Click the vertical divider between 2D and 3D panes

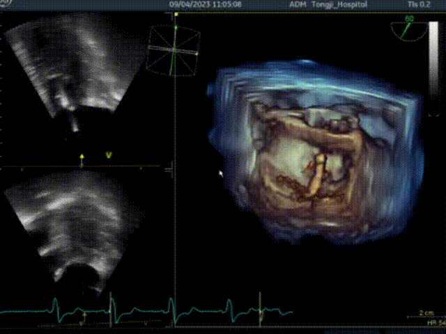pyautogui.click(x=174, y=209)
